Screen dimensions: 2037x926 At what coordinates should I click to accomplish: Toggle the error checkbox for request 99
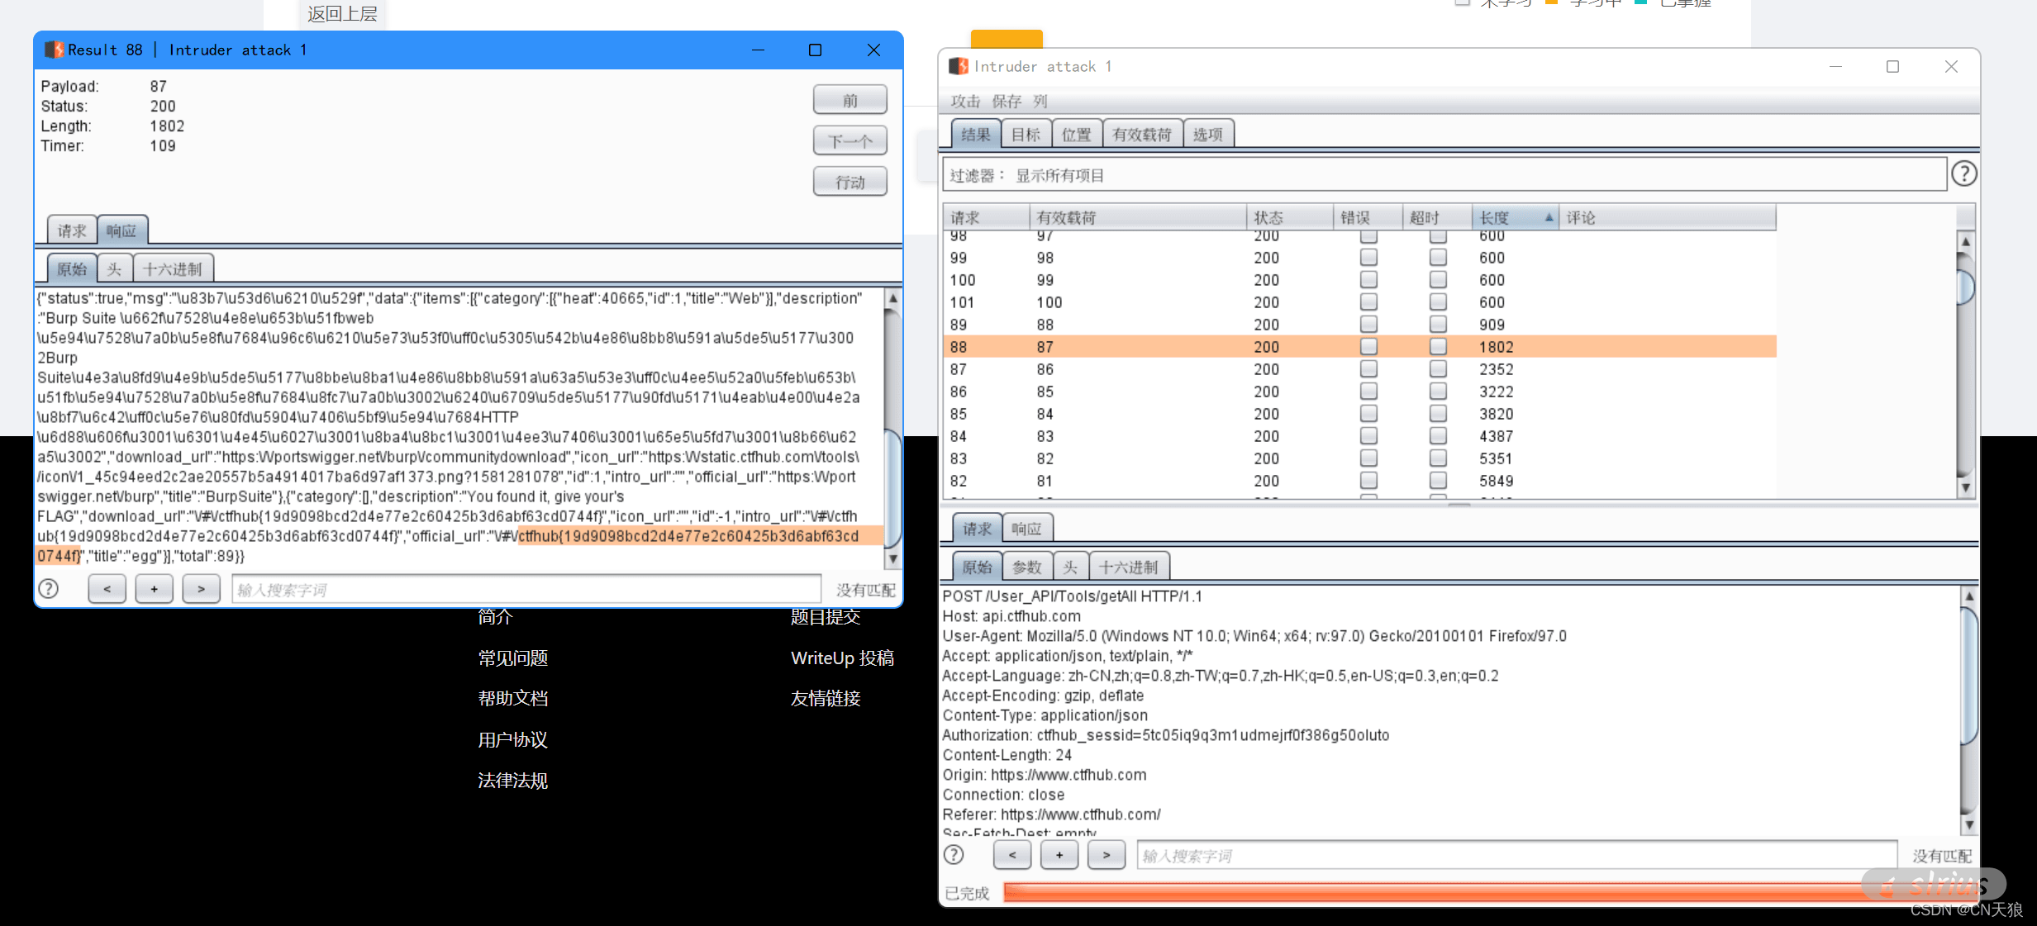[x=1368, y=258]
